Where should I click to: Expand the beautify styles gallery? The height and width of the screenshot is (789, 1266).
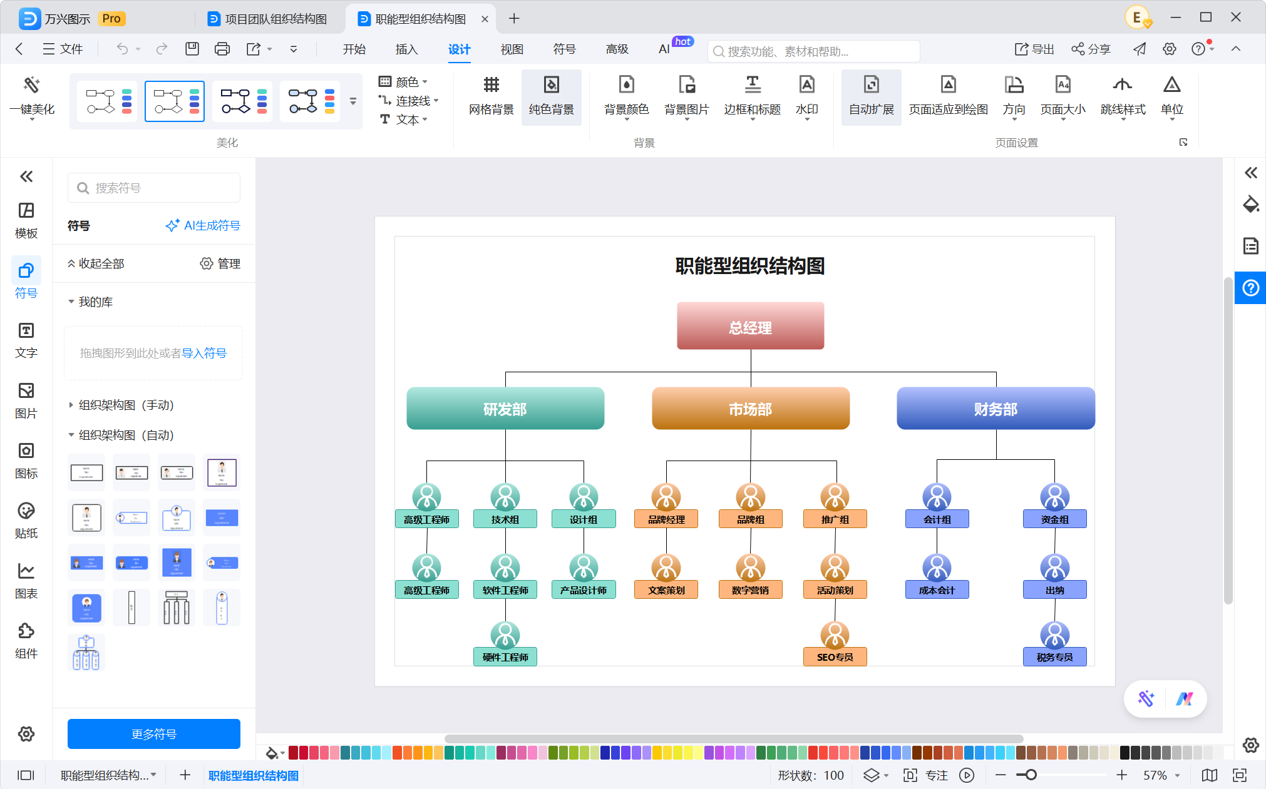353,101
